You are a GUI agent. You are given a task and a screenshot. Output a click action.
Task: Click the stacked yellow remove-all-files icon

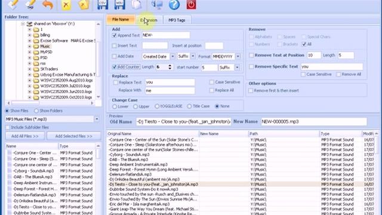tap(84, 4)
